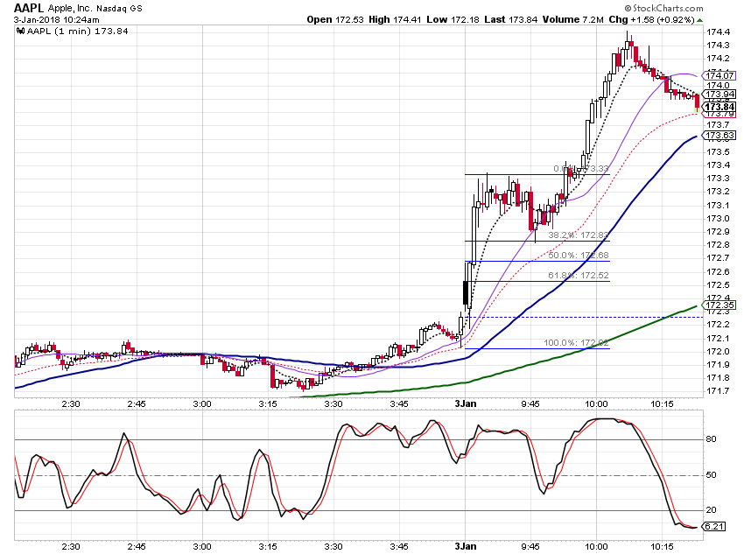The height and width of the screenshot is (554, 744).
Task: Click the 173.94 price tag on the axis
Action: (x=719, y=94)
